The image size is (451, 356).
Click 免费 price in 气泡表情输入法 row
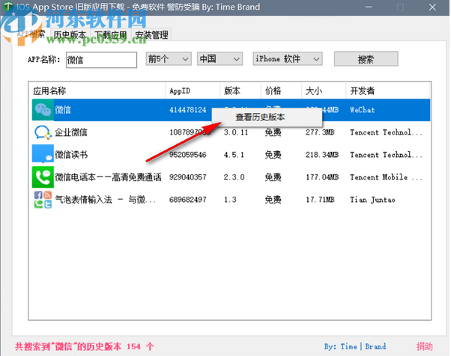coord(273,200)
